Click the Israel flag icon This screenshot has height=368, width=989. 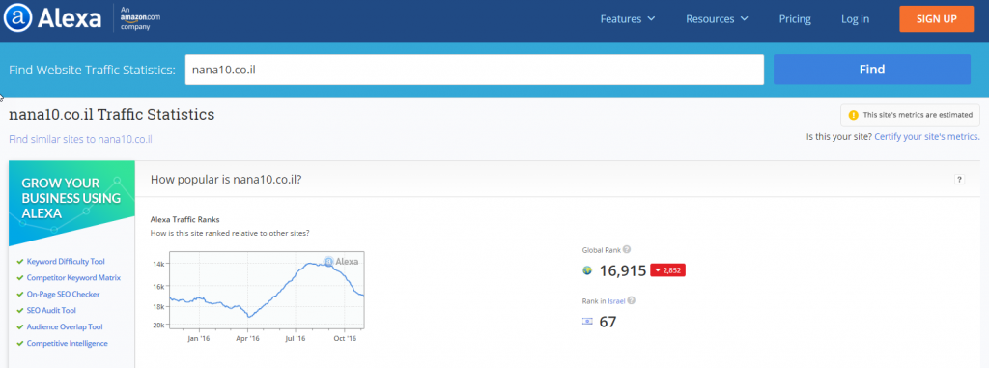pos(587,322)
